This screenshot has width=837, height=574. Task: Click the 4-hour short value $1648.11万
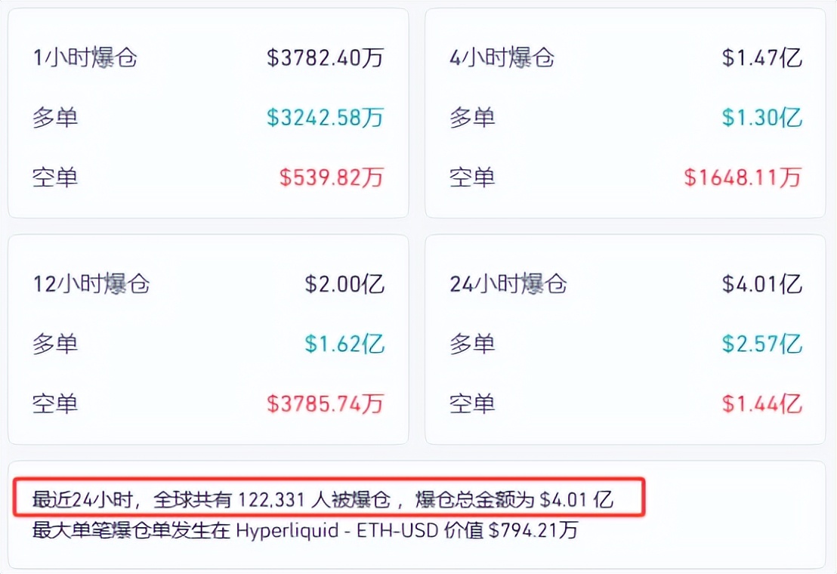pos(743,177)
